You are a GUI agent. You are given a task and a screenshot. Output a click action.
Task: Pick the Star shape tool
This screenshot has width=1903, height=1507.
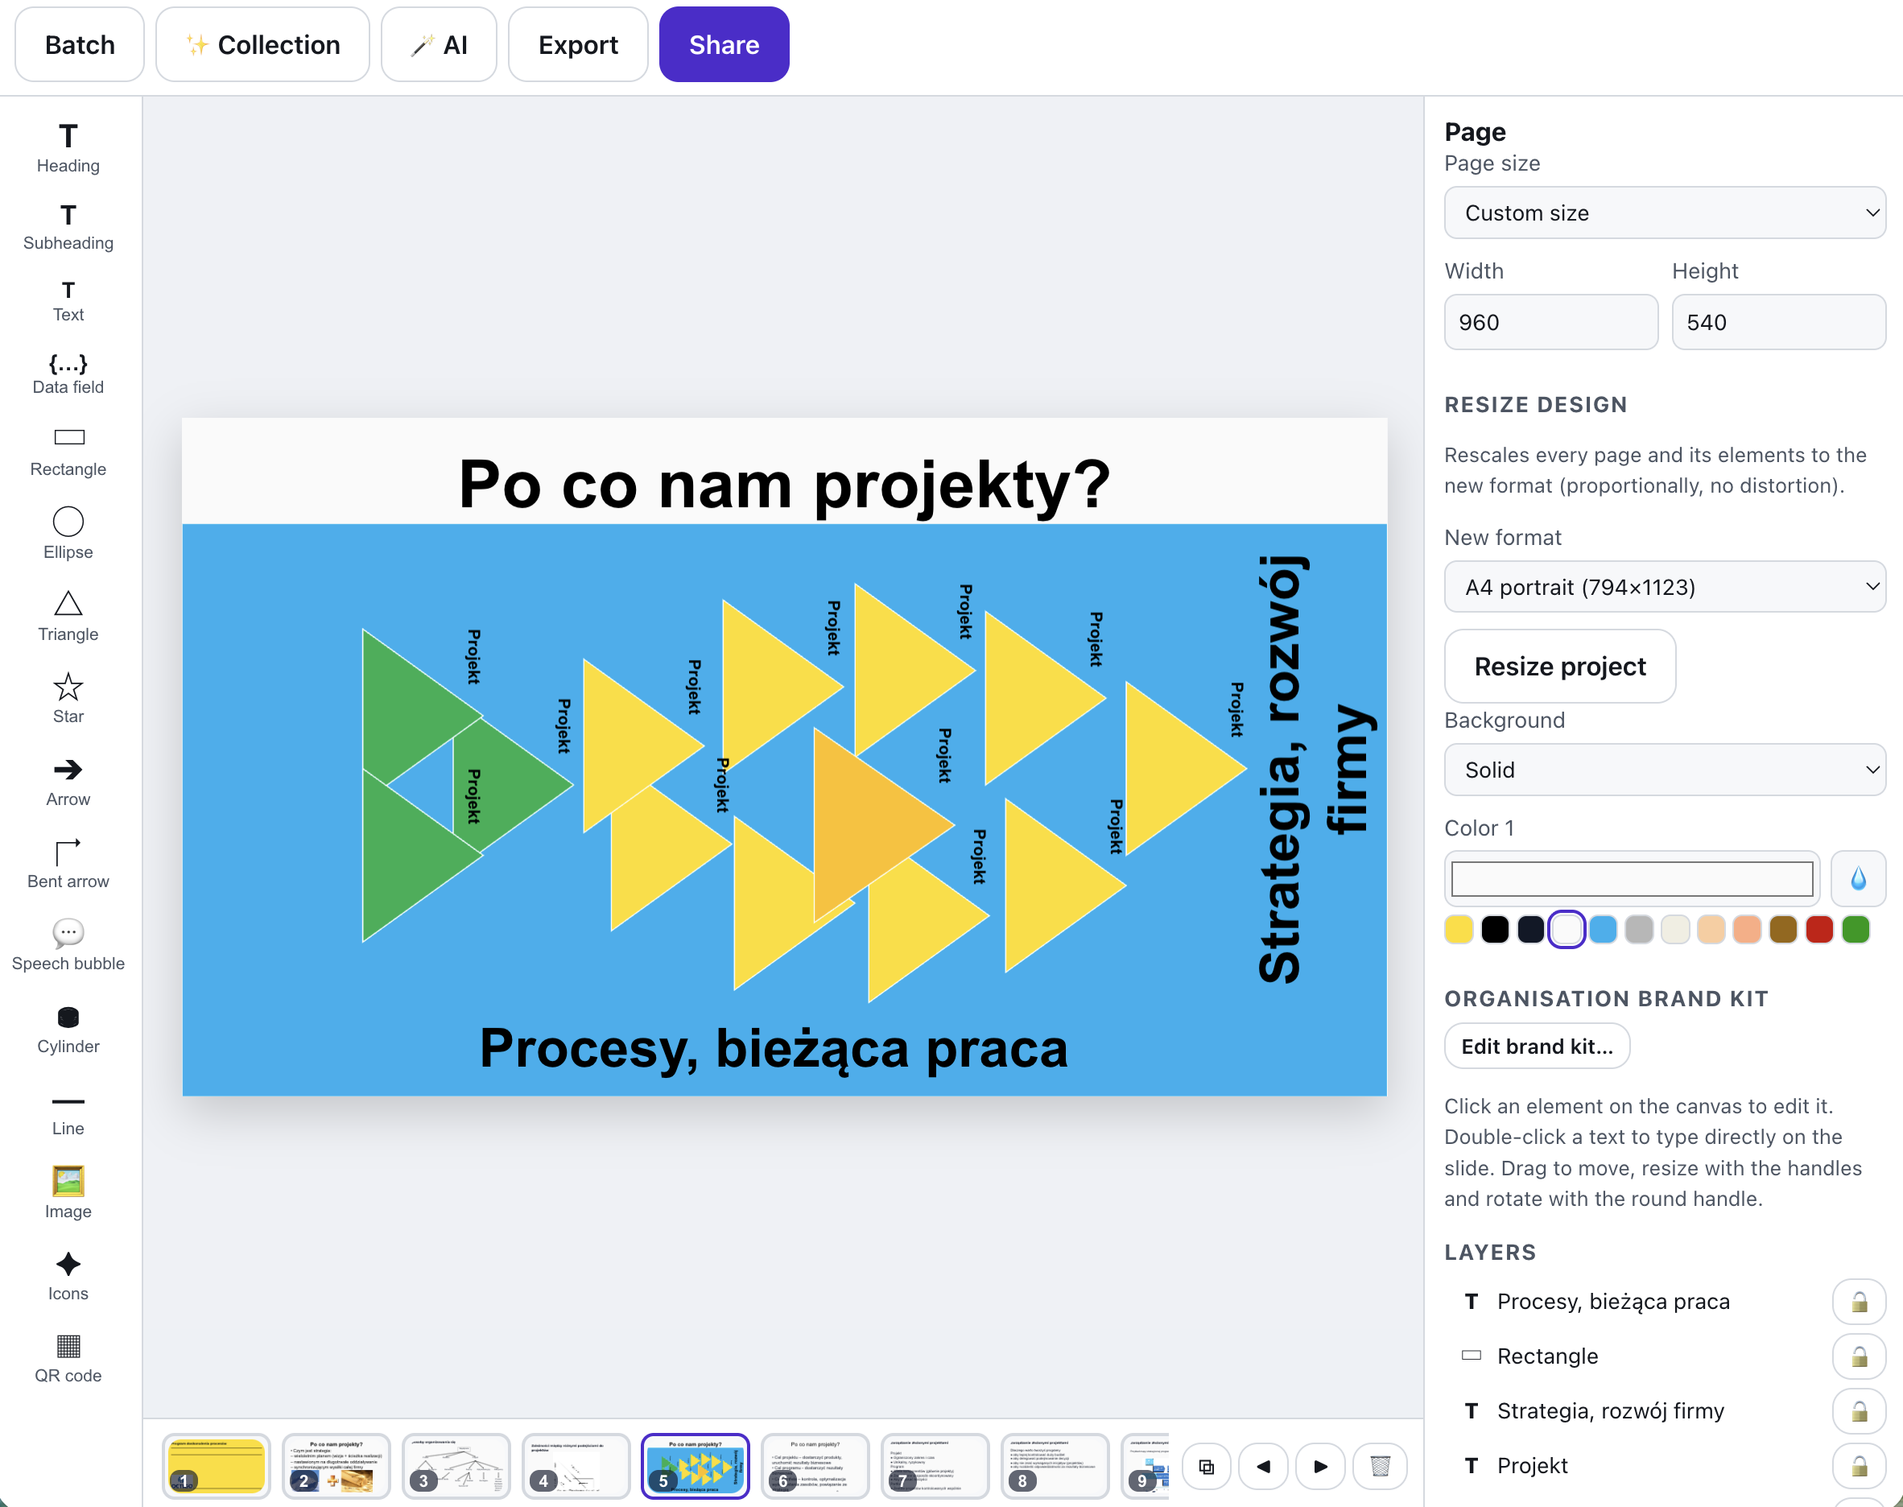click(x=68, y=699)
